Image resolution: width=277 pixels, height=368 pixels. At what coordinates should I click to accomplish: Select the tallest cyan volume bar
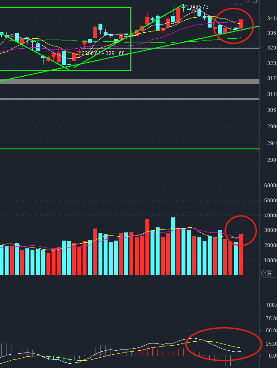point(173,246)
